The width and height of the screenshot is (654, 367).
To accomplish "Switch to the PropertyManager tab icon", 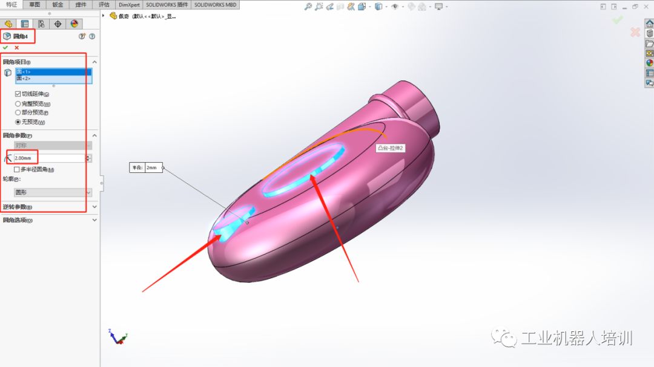I will point(25,24).
